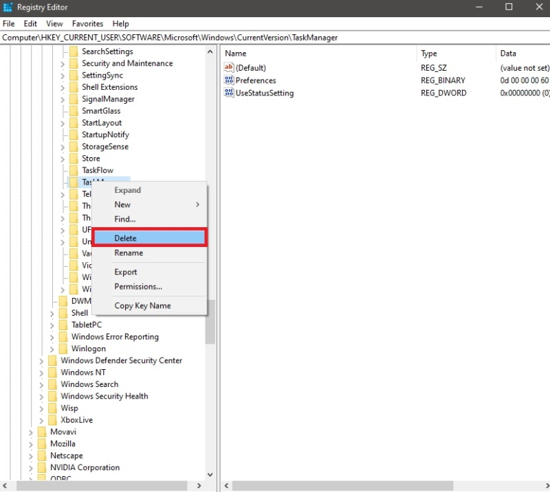Click the Store key folder icon

[x=74, y=158]
